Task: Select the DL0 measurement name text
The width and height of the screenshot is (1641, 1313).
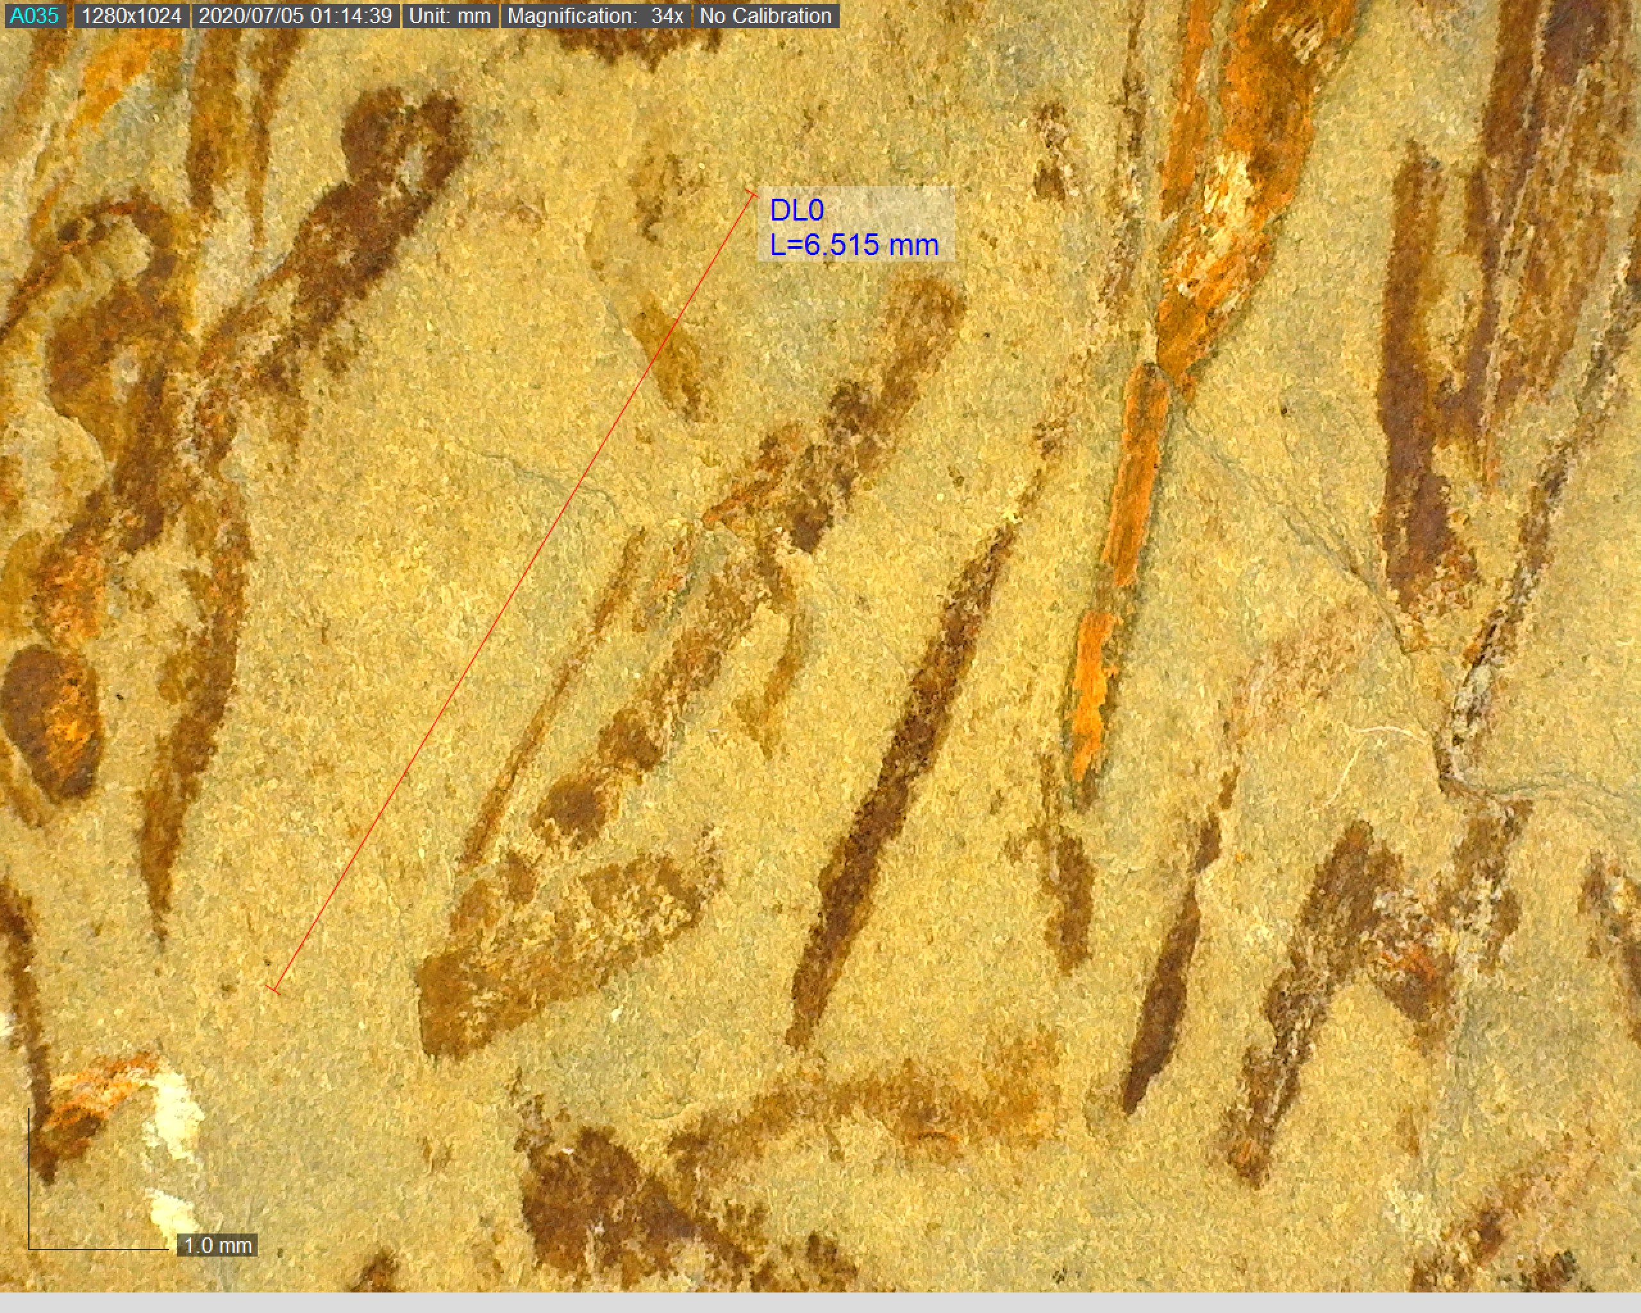Action: point(796,210)
